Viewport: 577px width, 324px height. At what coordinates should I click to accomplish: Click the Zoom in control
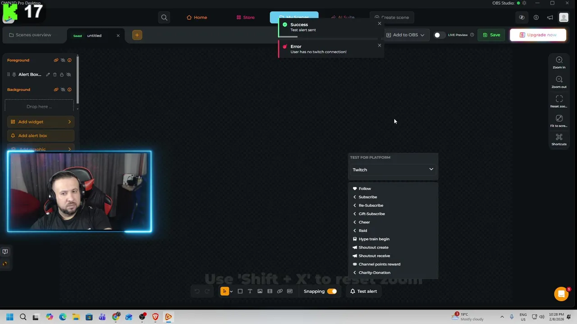click(x=559, y=63)
